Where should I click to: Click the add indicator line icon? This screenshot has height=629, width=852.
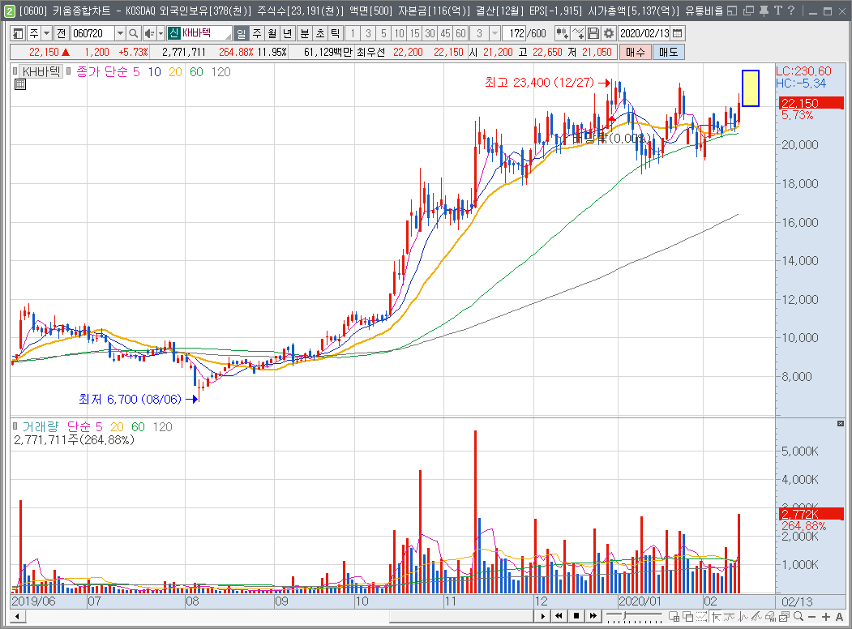pyautogui.click(x=578, y=34)
